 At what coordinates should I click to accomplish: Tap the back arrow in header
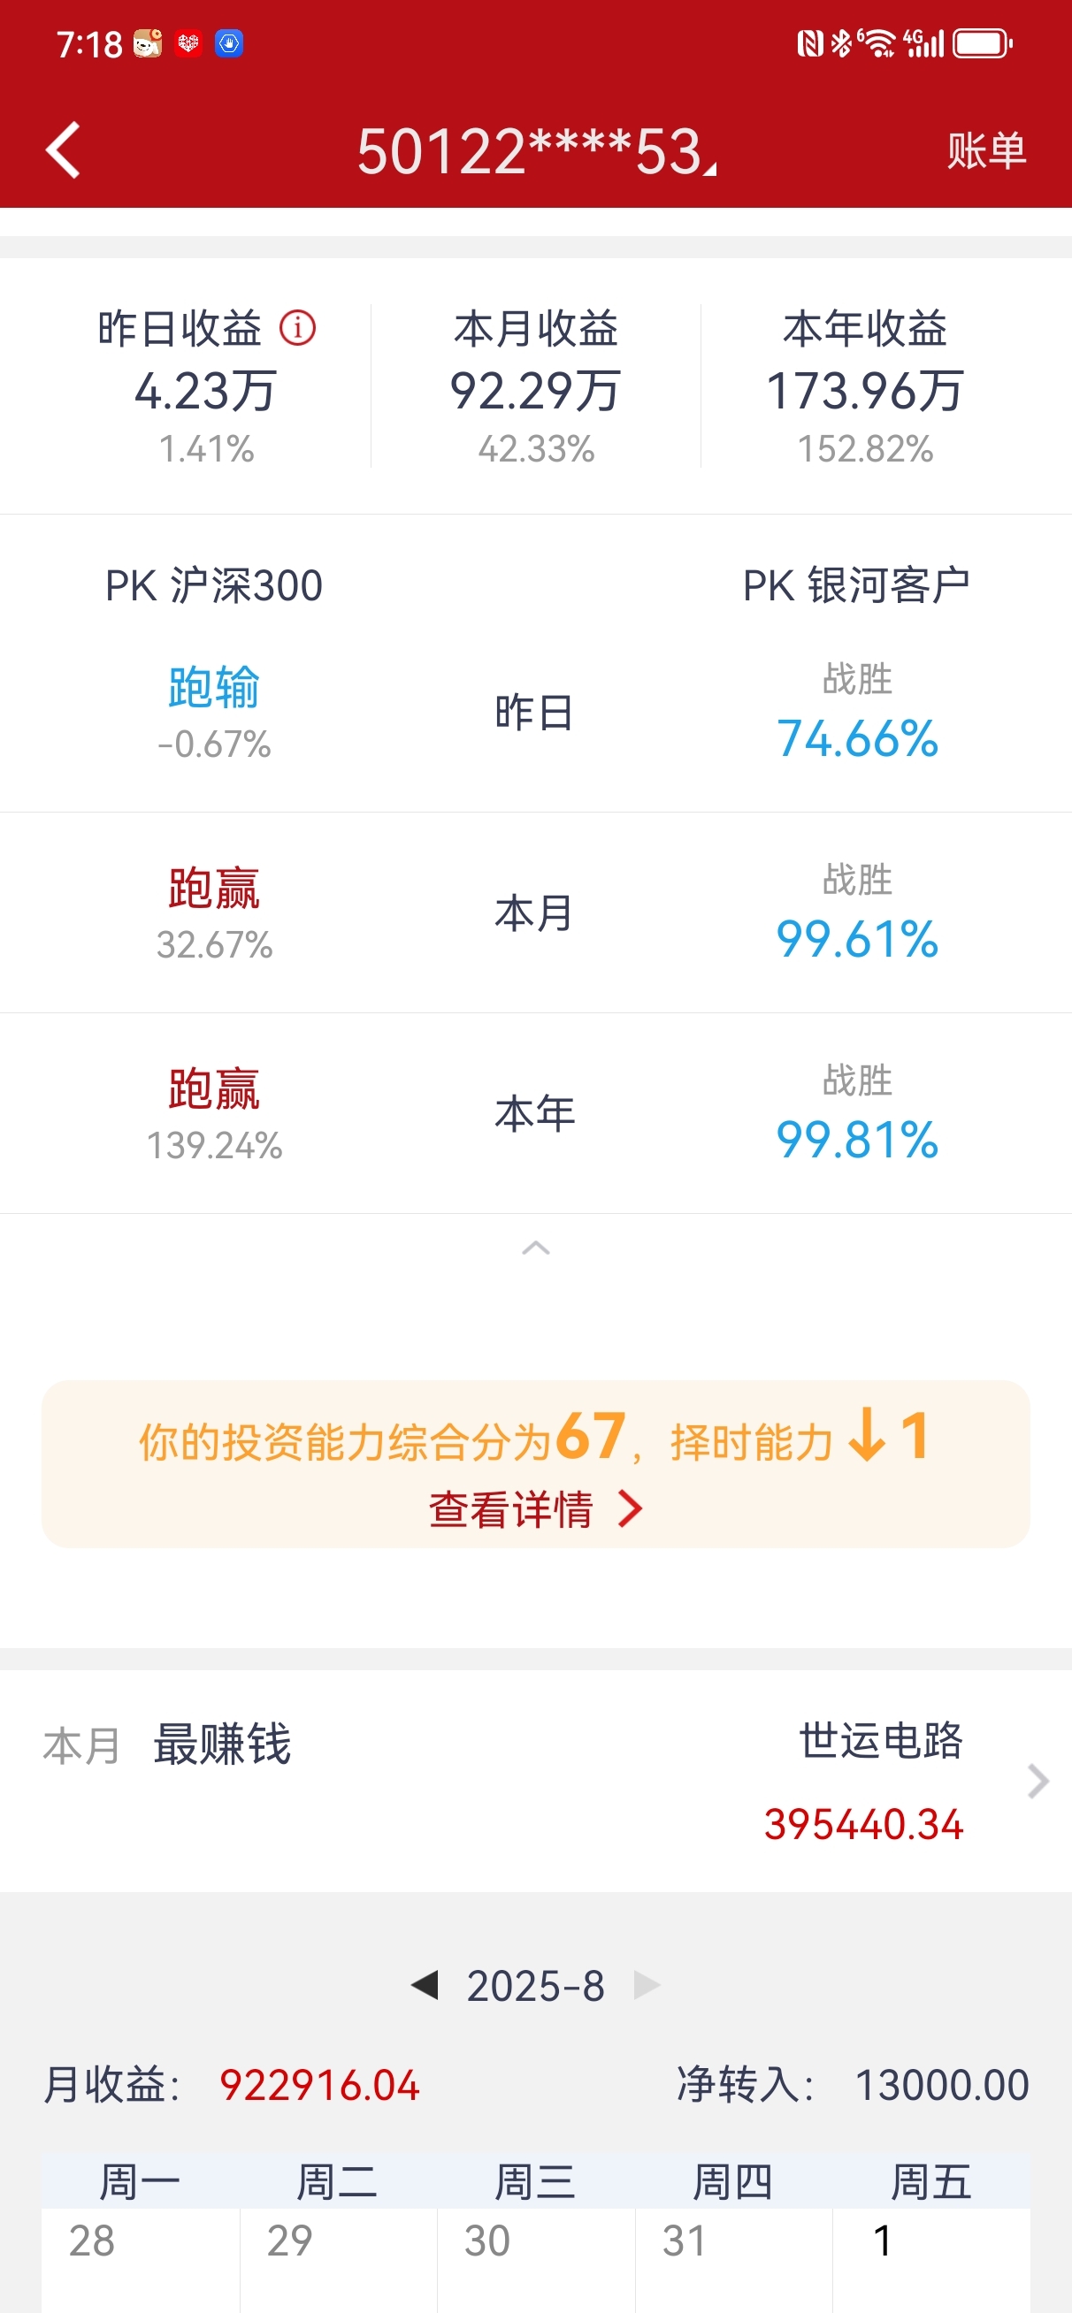[x=63, y=150]
